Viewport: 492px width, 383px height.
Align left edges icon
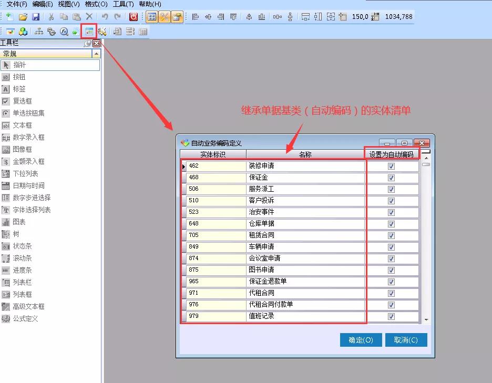point(195,17)
